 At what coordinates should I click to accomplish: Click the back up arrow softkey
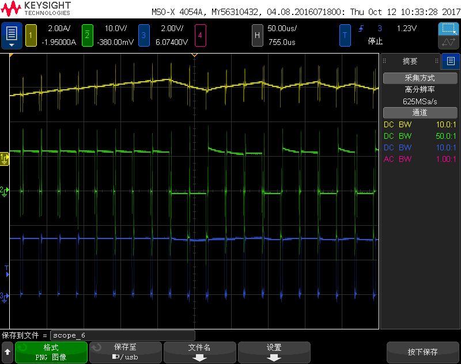point(7,352)
